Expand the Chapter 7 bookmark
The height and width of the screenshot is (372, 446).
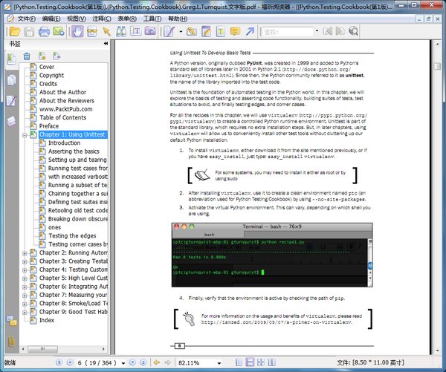pyautogui.click(x=25, y=296)
